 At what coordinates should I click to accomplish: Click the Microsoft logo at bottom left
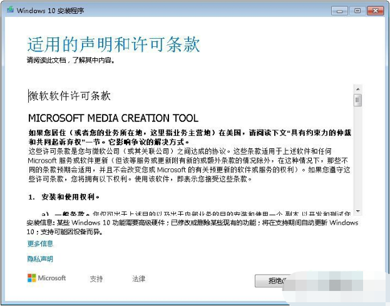[x=46, y=278]
